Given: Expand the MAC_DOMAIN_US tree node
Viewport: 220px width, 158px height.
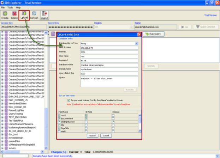Looking at the screenshot, I should tap(2, 100).
